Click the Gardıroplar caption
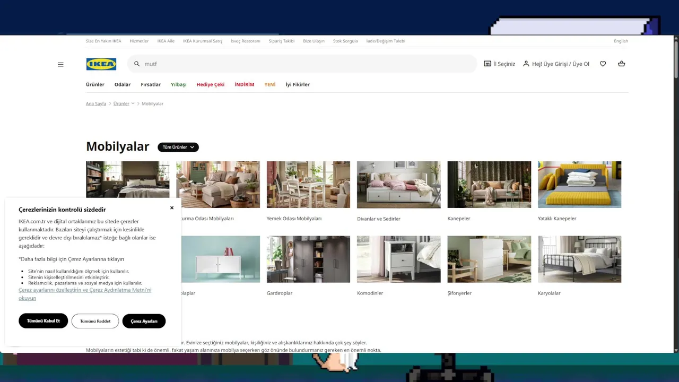The image size is (679, 382). (280, 293)
